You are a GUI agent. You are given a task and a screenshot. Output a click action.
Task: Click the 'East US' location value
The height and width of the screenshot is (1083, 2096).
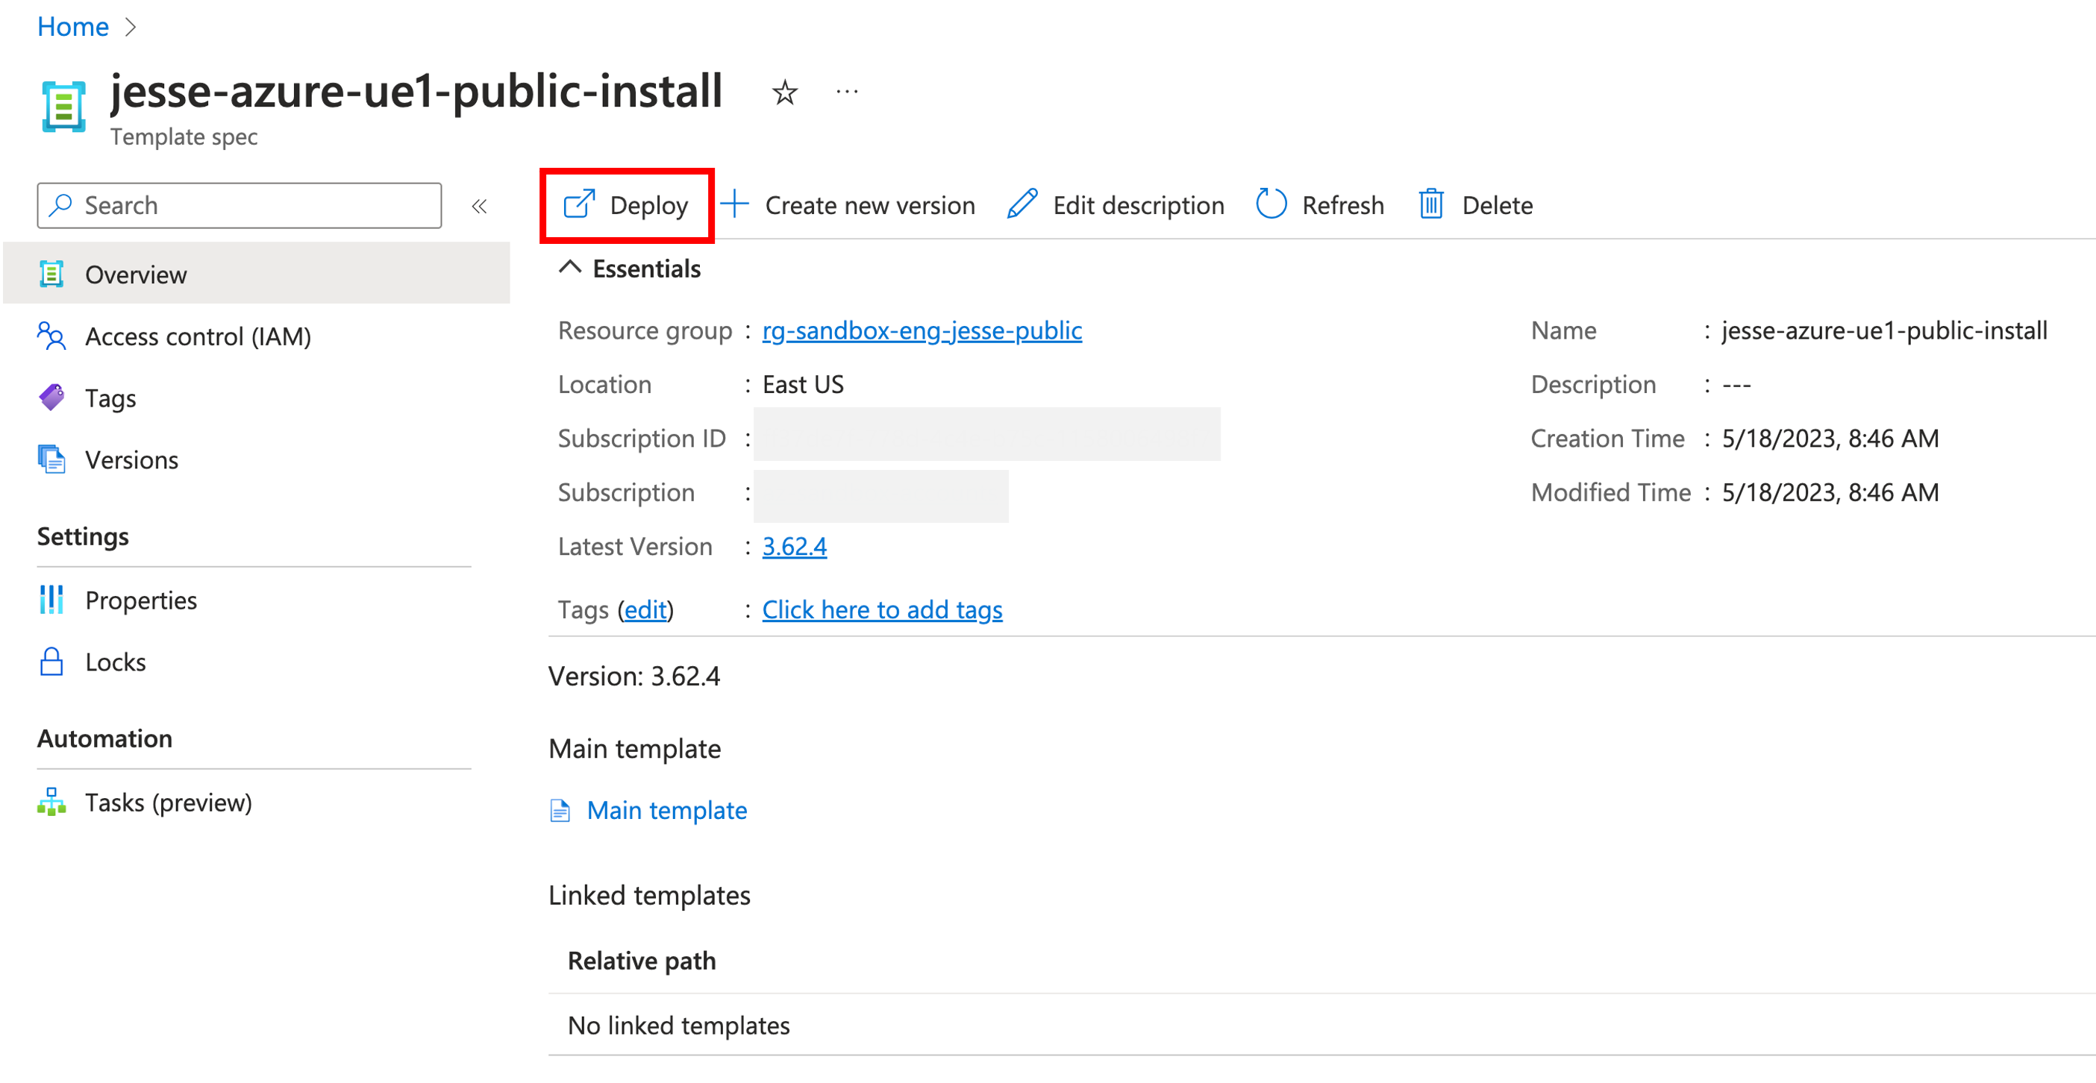803,384
